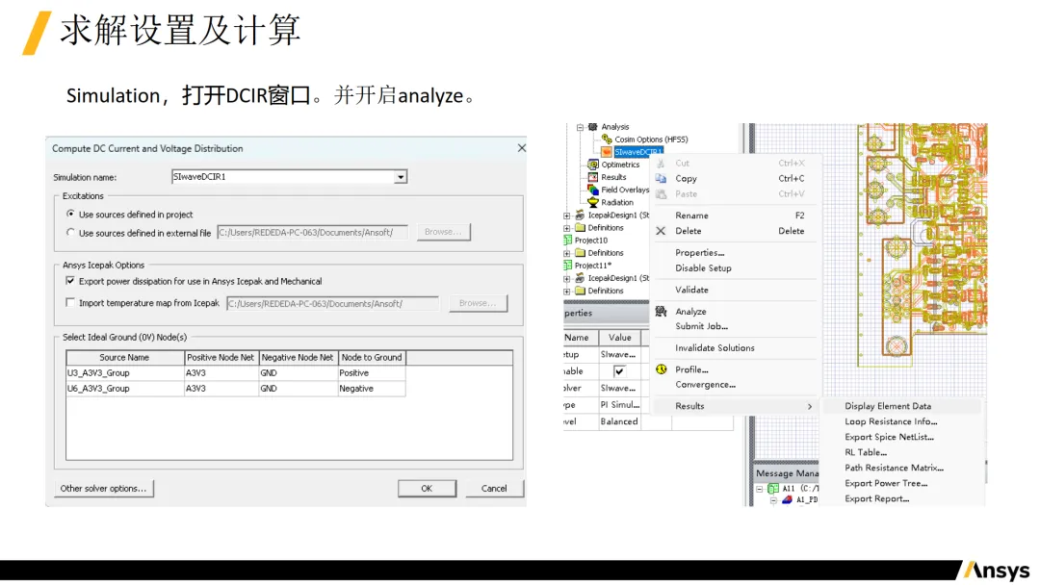Viewport: 1040px width, 585px height.
Task: Click Negative cell in U6_A3V3_Group row
Action: click(x=372, y=388)
